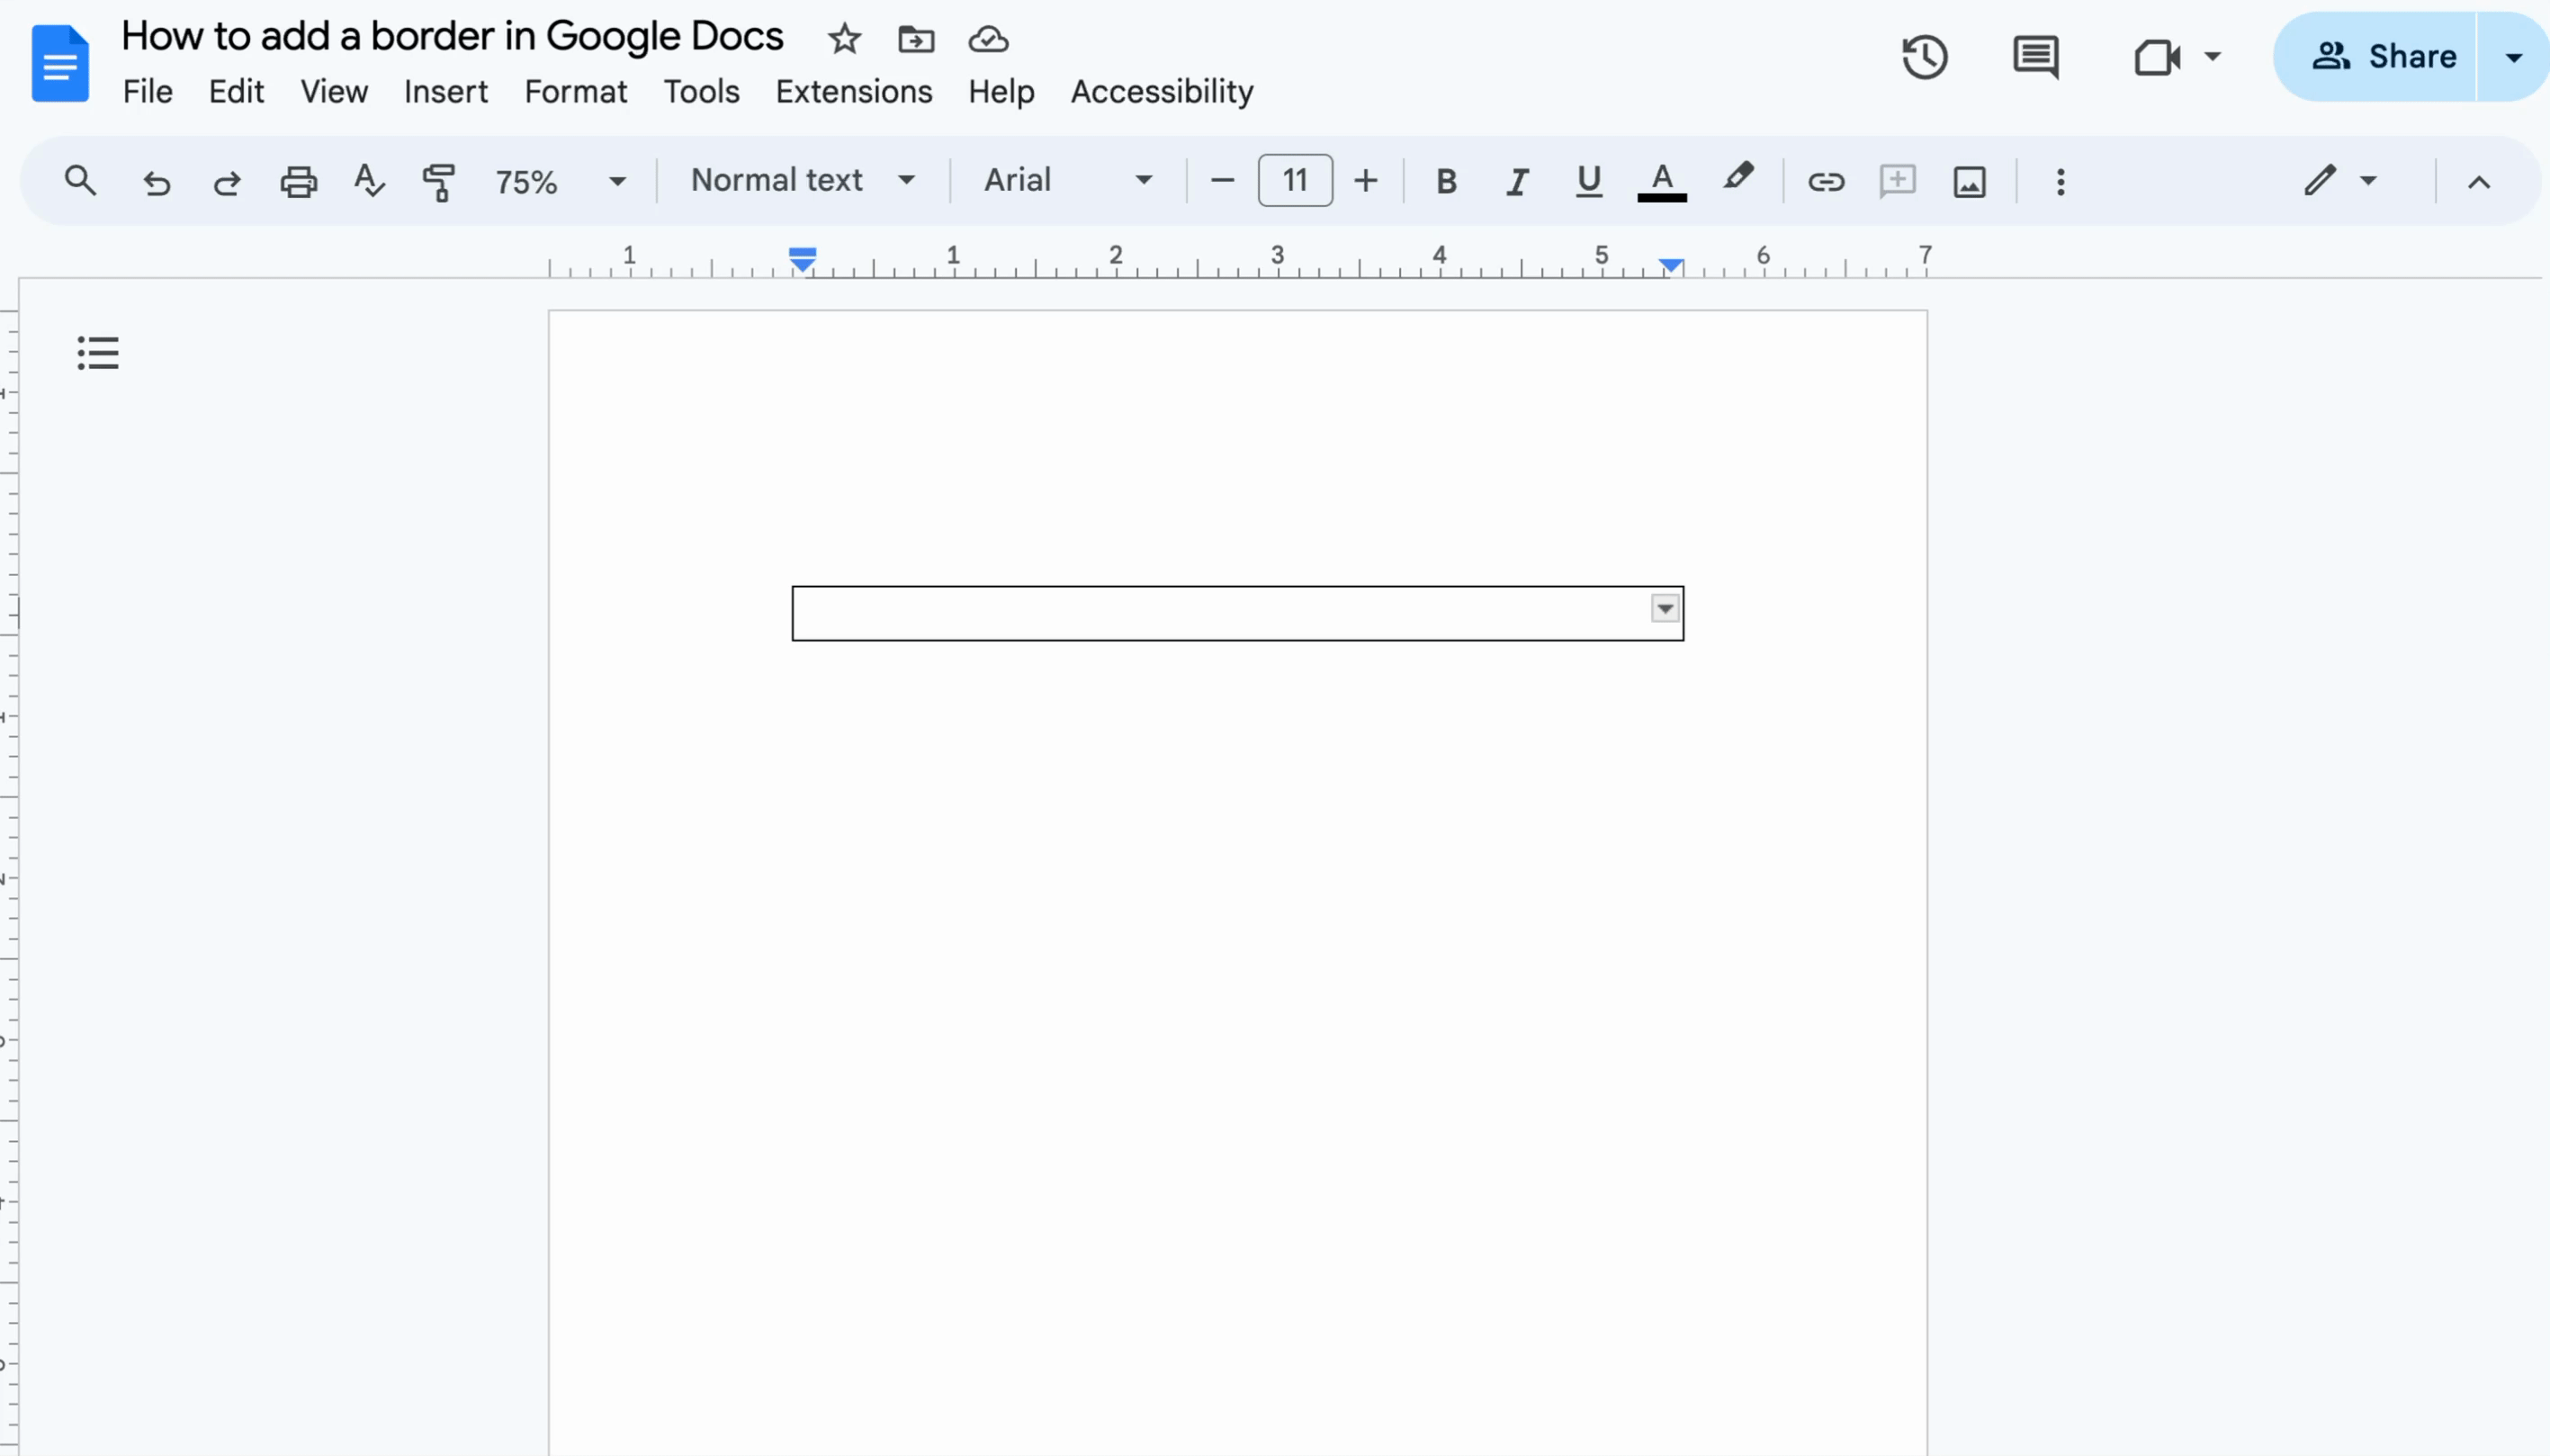Open version history clock icon
2550x1456 pixels.
point(1925,57)
